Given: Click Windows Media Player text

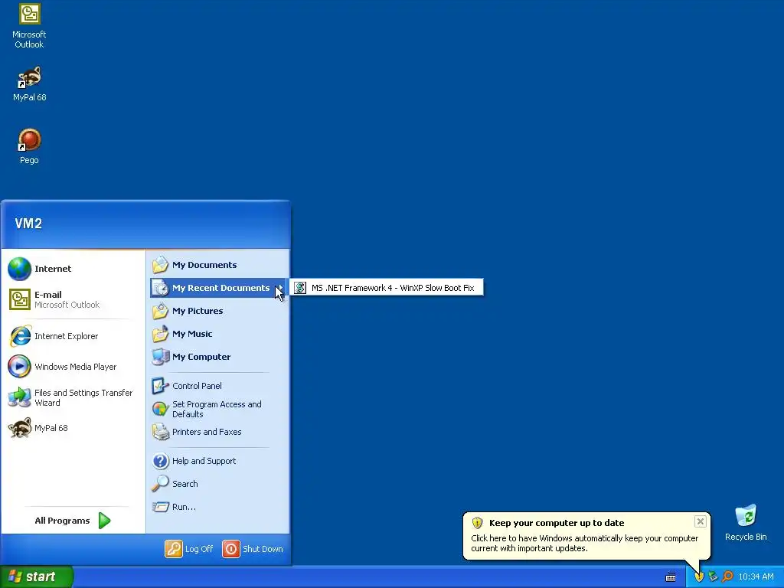Looking at the screenshot, I should (76, 367).
